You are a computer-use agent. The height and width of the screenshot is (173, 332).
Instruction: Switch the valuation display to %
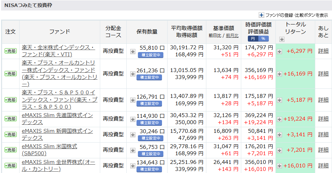click(263, 38)
